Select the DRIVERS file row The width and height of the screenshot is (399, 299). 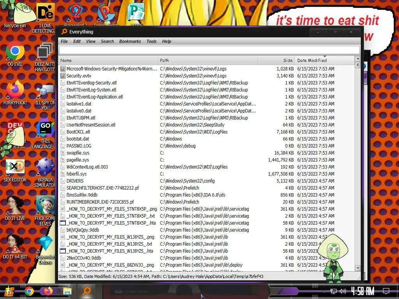[x=207, y=181]
